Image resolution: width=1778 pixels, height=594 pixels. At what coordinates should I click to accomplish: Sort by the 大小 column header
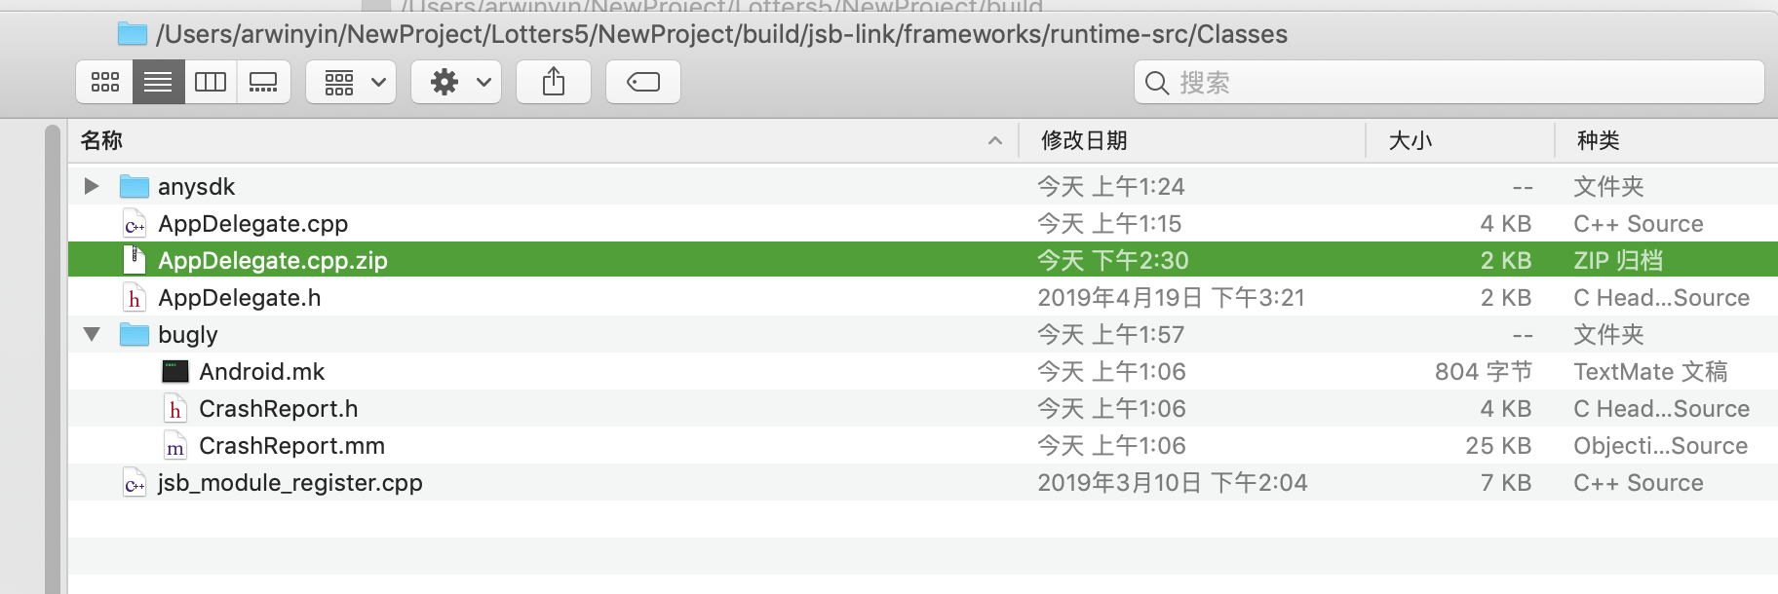point(1410,141)
